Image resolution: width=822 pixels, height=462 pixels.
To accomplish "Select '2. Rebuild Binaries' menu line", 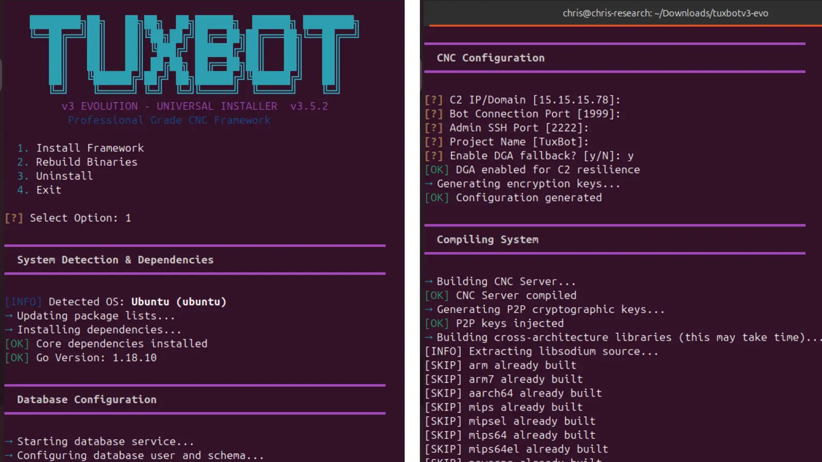I will coord(77,162).
